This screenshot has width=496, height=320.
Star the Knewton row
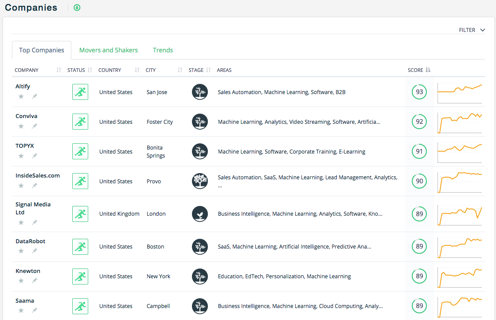21,280
